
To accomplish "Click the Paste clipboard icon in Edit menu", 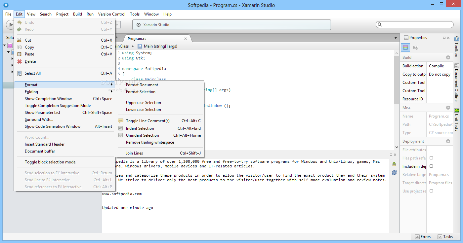I will coord(20,54).
